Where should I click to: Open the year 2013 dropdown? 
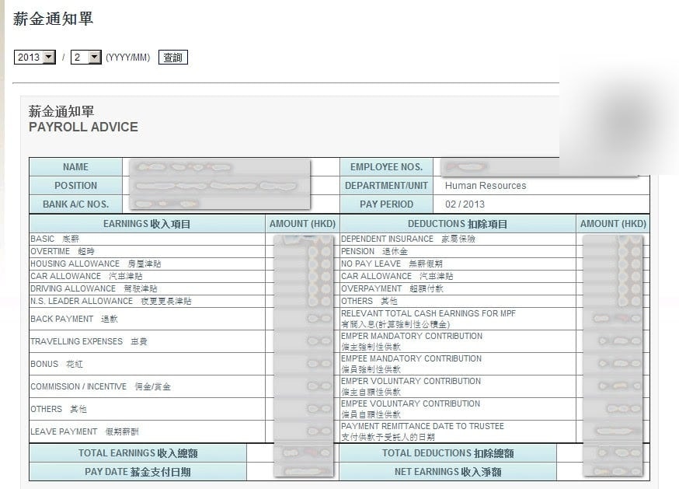[x=35, y=58]
